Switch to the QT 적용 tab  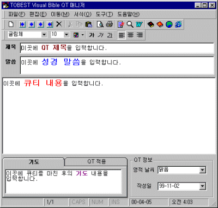point(96,161)
